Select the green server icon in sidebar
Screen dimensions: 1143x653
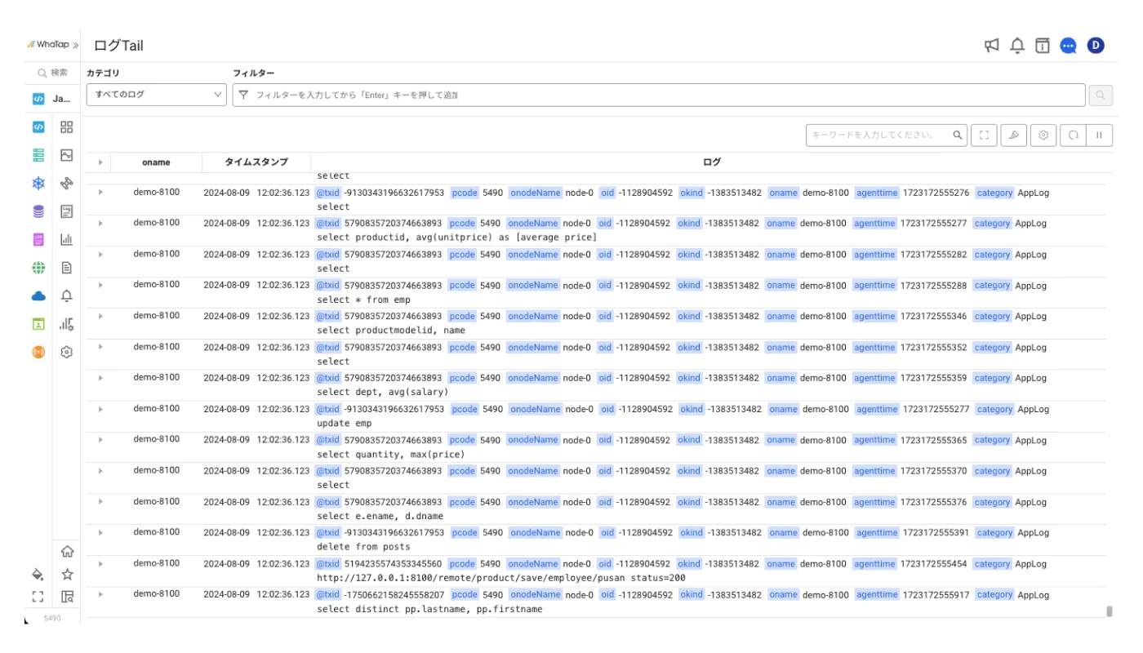point(38,155)
